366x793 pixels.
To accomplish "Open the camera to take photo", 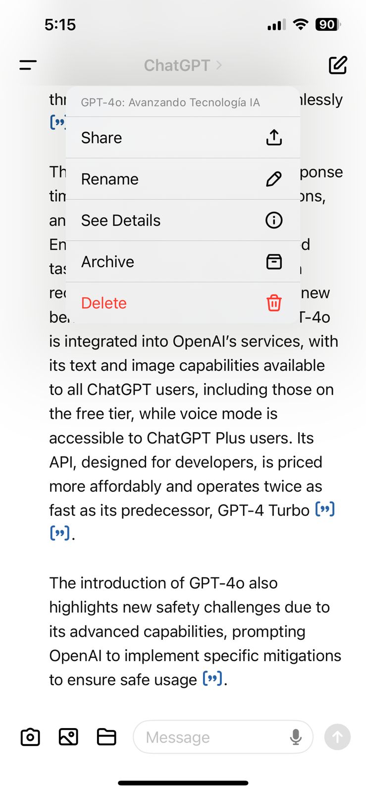I will [30, 737].
